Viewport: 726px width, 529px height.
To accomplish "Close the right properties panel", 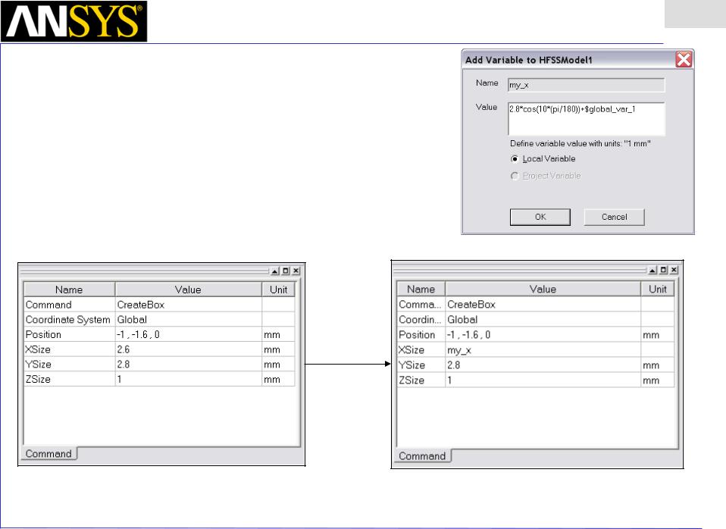I will pos(674,270).
